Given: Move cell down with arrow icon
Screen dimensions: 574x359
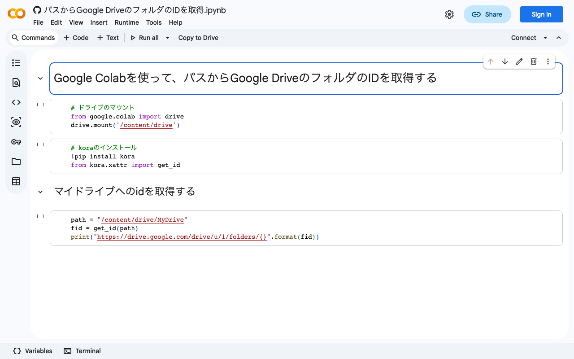Looking at the screenshot, I should [505, 61].
